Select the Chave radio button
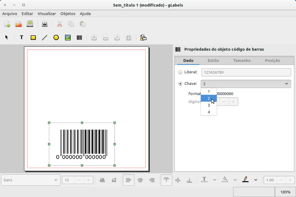Viewport: 296px width, 197px height. (180, 84)
